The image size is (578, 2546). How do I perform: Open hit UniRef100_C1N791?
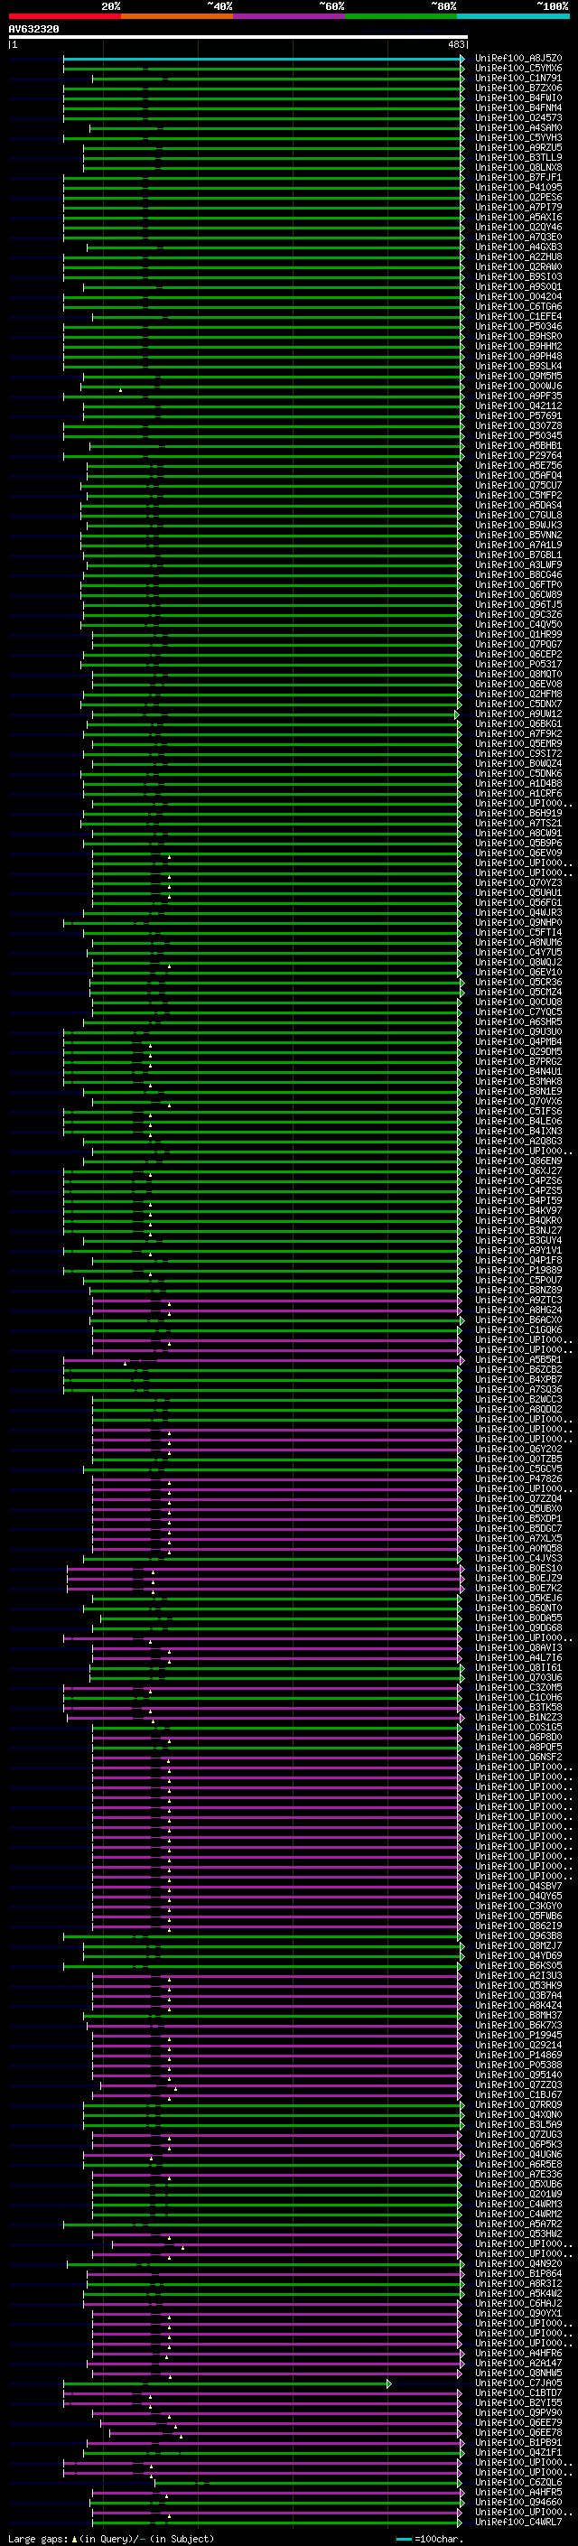point(518,78)
